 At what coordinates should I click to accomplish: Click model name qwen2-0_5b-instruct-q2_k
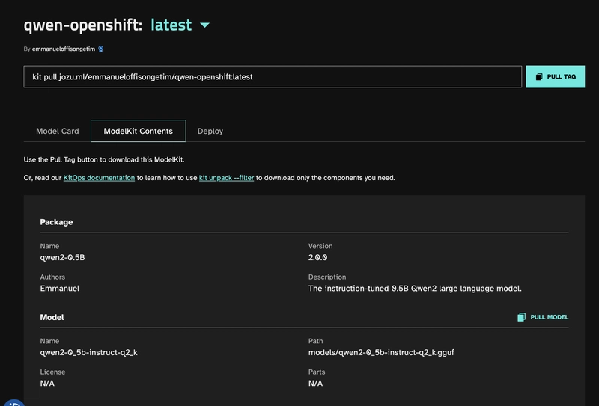tap(88, 353)
